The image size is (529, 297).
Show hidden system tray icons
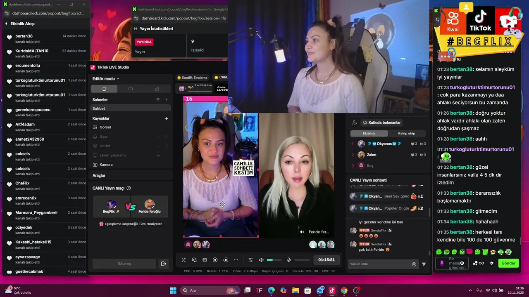coord(470,290)
